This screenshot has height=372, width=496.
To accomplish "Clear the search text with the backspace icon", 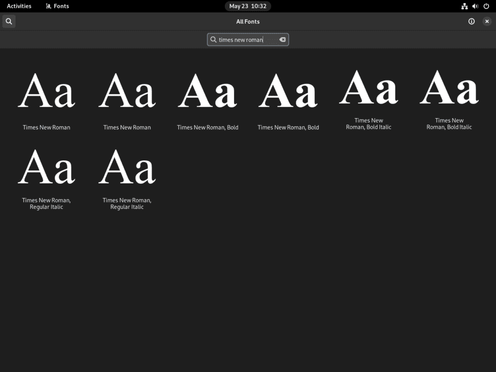I will coord(282,39).
